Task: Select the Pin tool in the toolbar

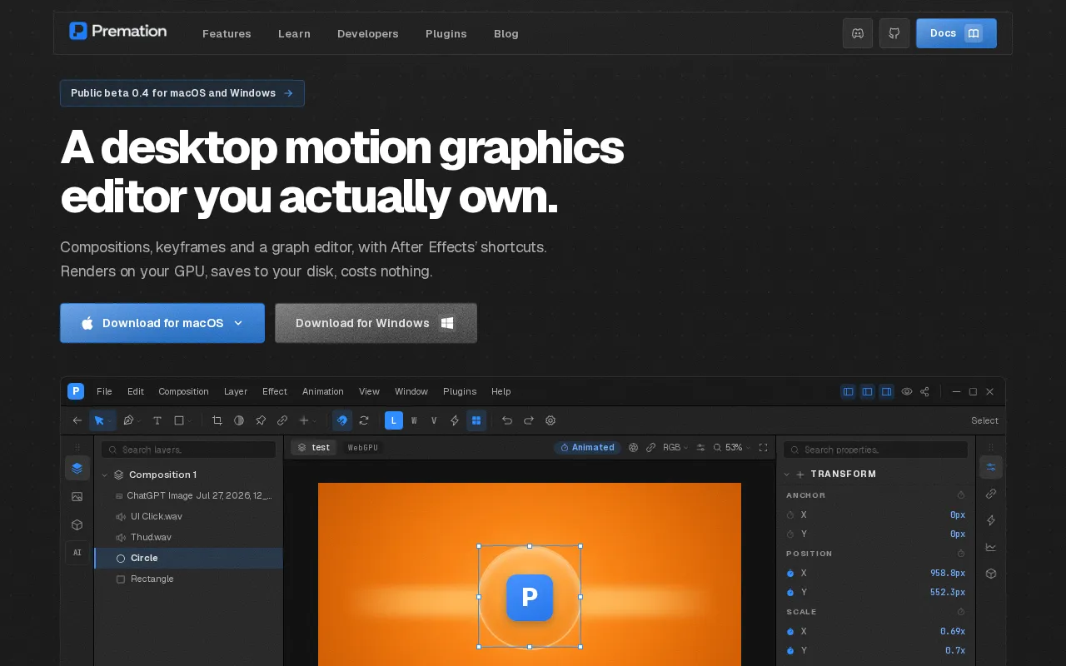Action: tap(261, 420)
